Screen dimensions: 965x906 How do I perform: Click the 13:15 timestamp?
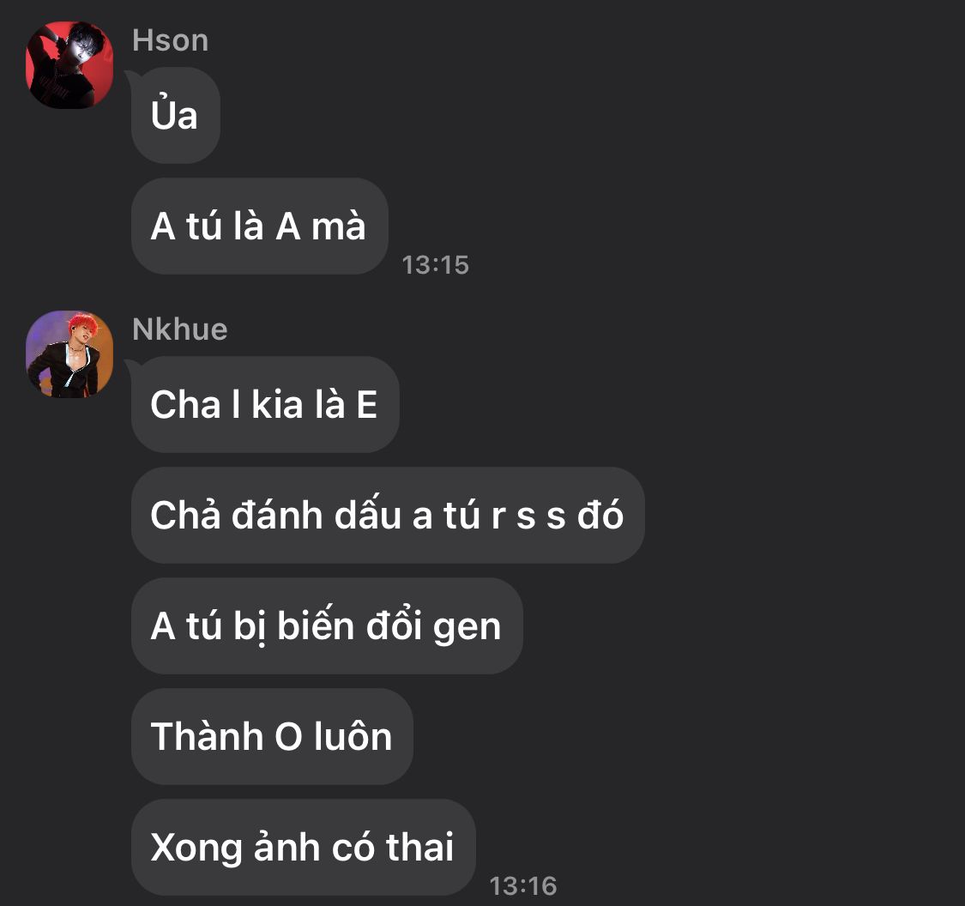435,265
